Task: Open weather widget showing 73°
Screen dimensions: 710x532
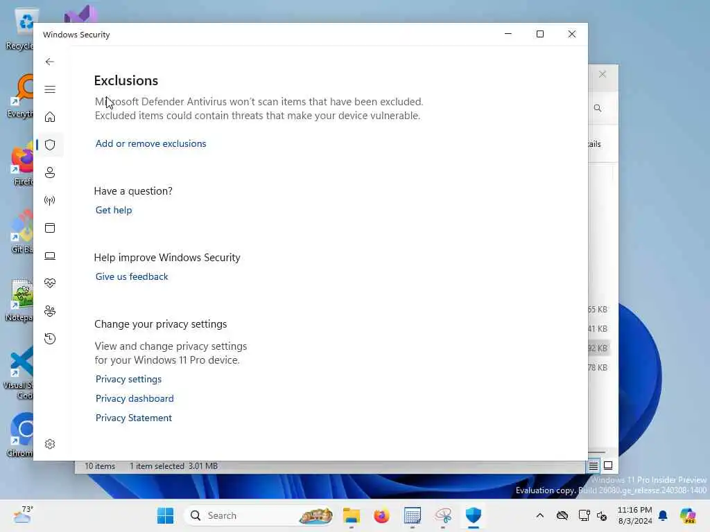Action: (23, 515)
